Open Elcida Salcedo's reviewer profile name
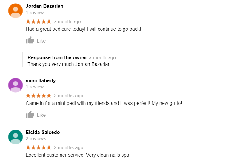 click(x=43, y=132)
